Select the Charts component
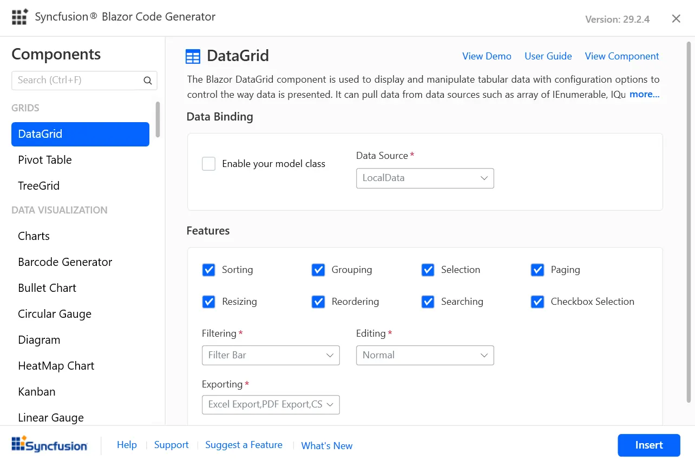 tap(34, 236)
